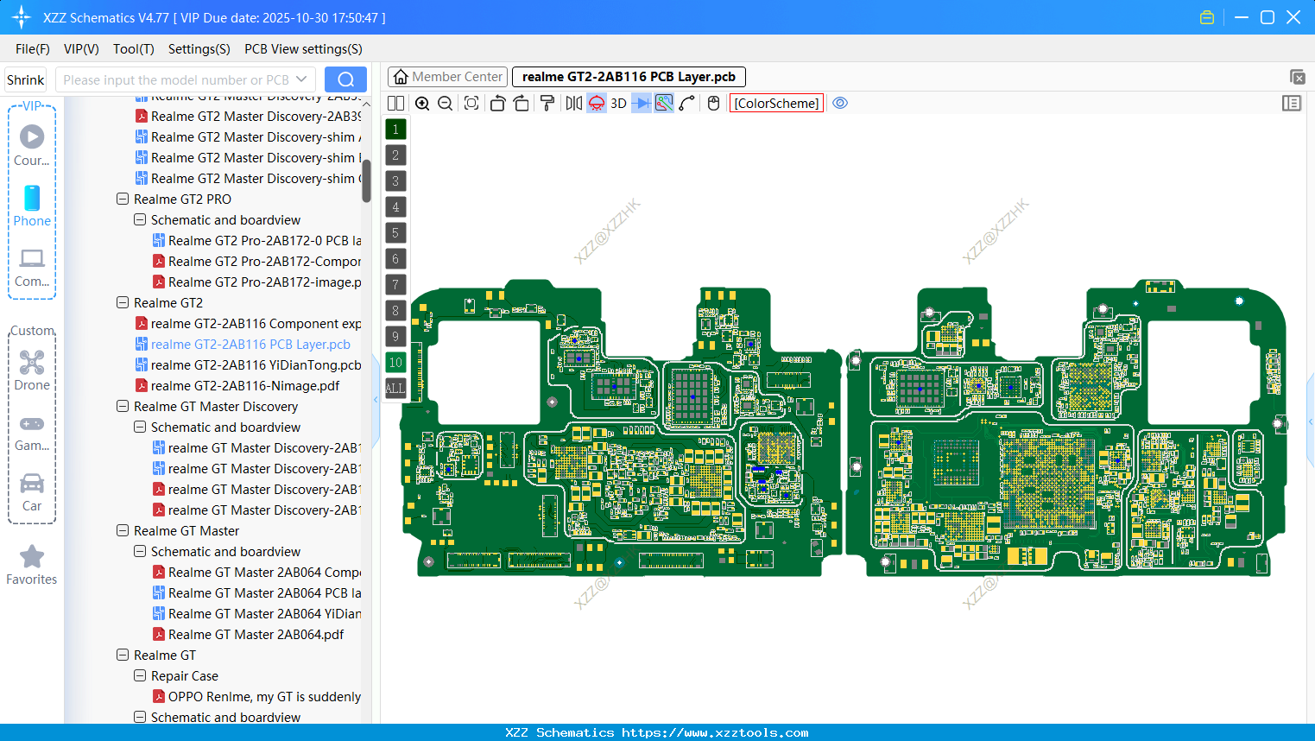Image resolution: width=1315 pixels, height=741 pixels.
Task: Open the Car category
Action: tap(32, 492)
